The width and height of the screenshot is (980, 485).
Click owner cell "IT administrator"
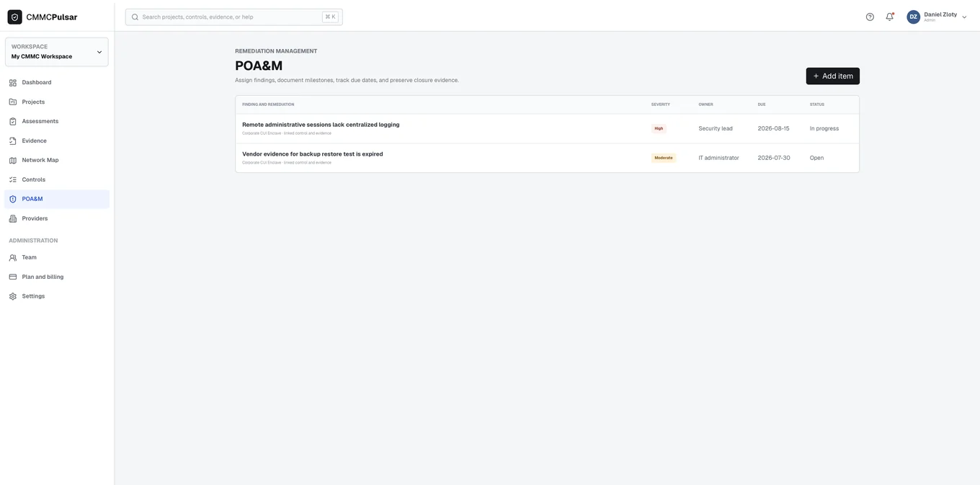[x=718, y=158]
